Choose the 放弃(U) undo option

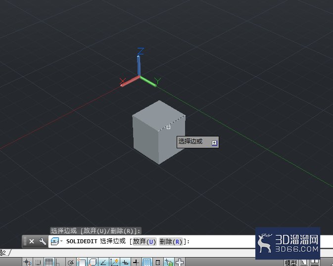[144, 242]
